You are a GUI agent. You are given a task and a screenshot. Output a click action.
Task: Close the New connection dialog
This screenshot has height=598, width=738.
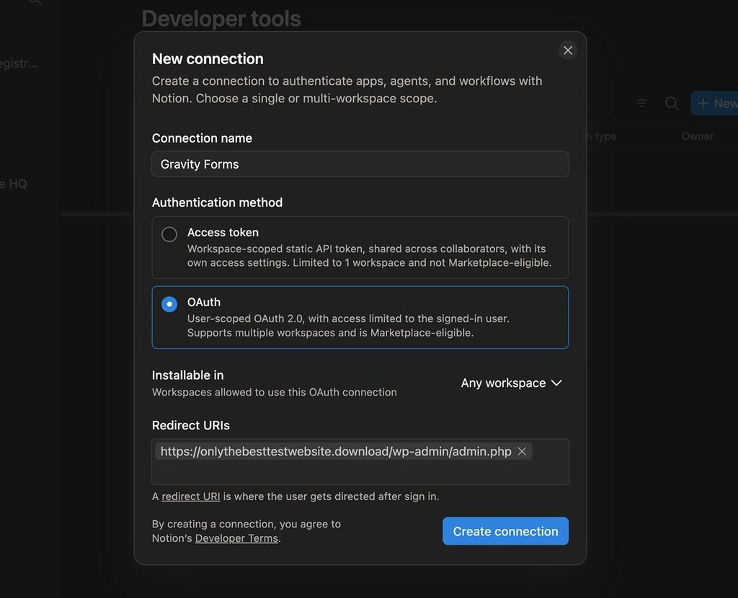pos(568,50)
